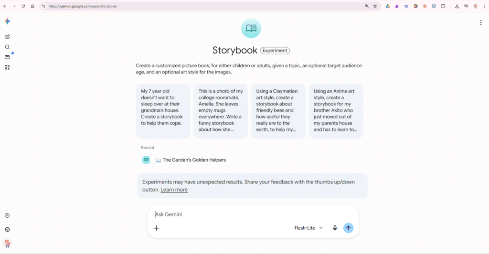
Task: Click the zoom magnifier in address bar
Action: (367, 6)
